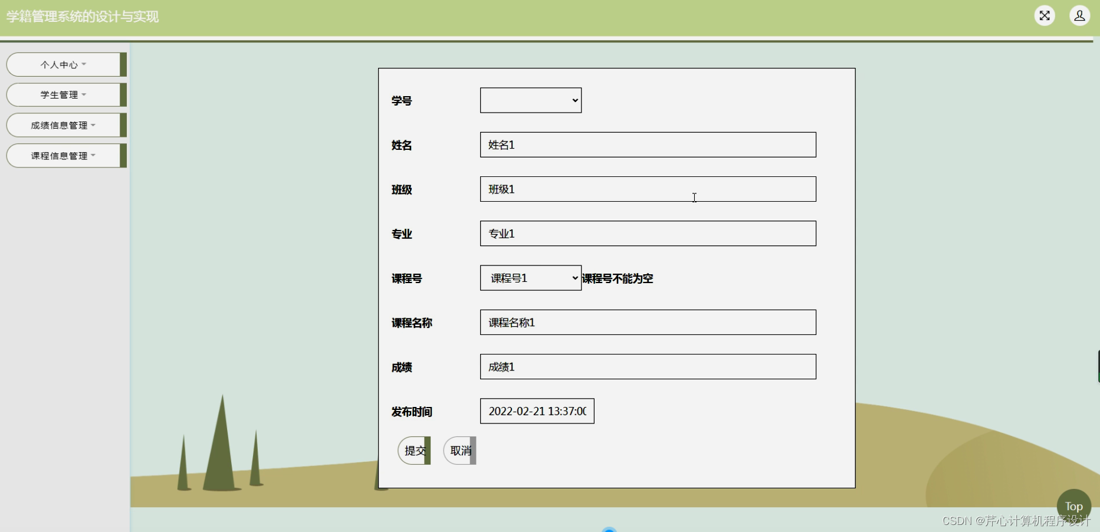Click the 提交 submit button
This screenshot has height=532, width=1100.
(x=414, y=450)
